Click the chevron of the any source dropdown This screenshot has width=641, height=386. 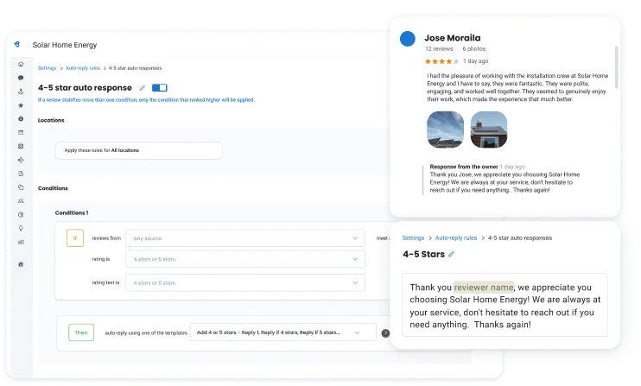[355, 238]
